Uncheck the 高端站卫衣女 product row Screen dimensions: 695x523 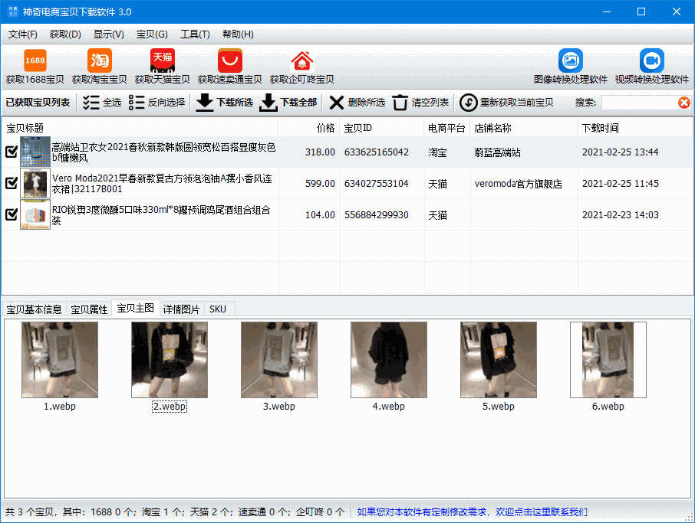11,152
